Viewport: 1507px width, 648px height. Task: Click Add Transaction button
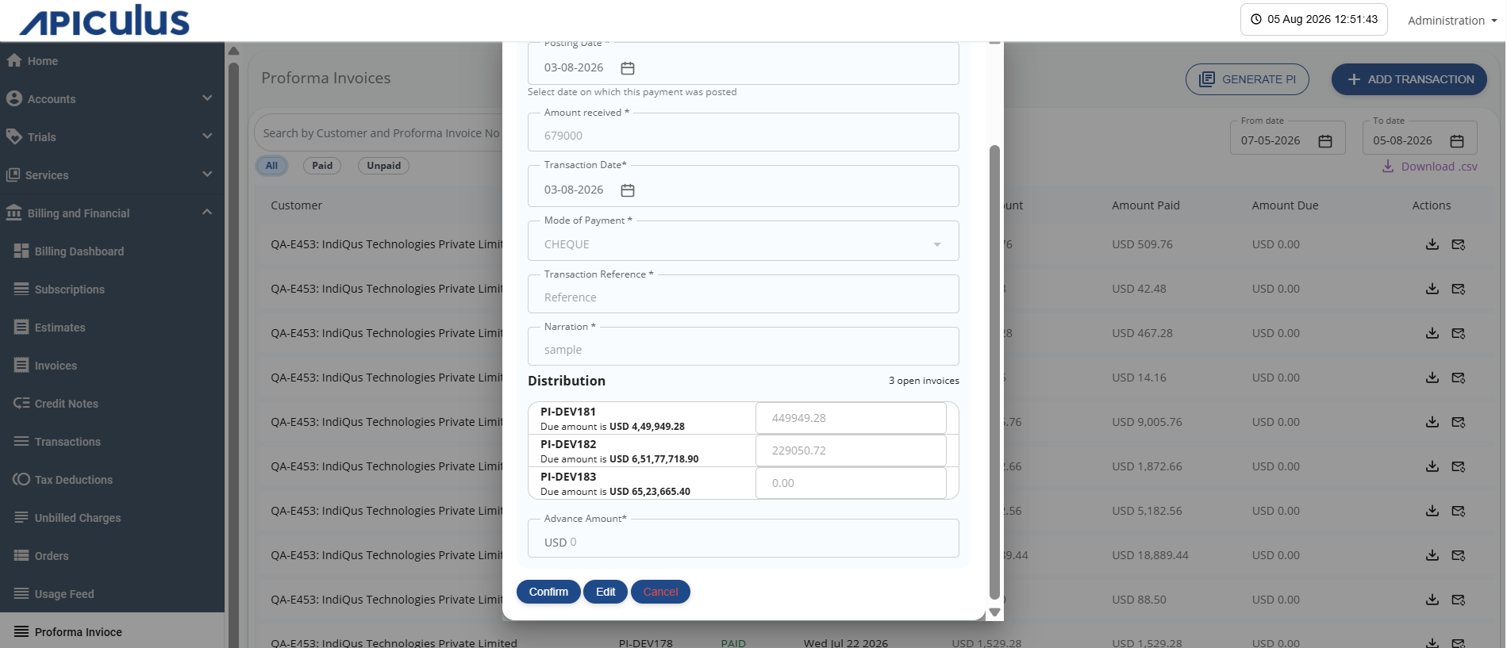point(1409,79)
